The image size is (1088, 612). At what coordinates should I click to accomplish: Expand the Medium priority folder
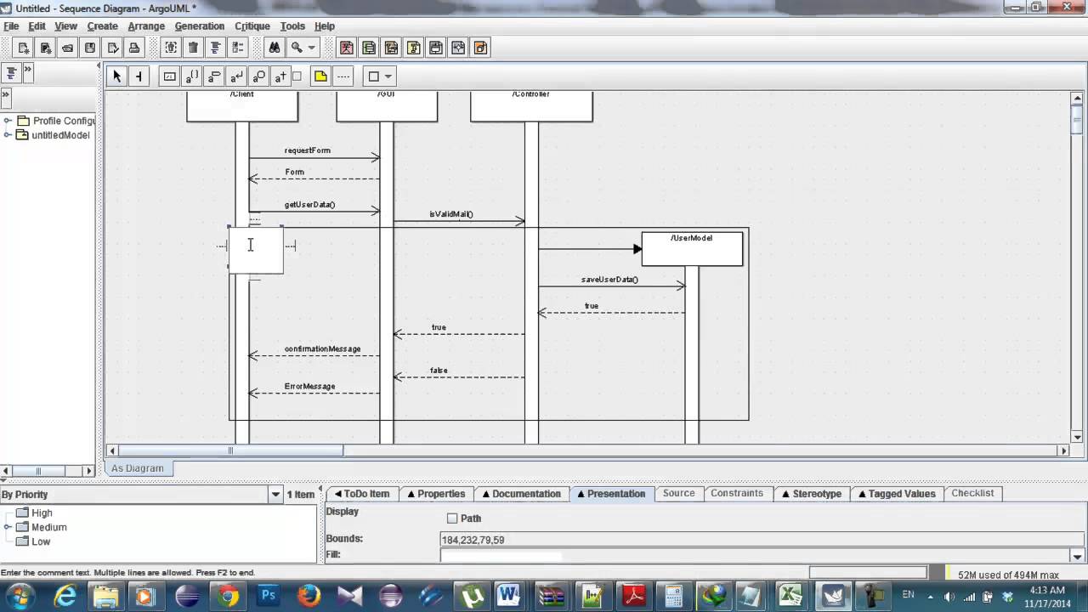8,527
